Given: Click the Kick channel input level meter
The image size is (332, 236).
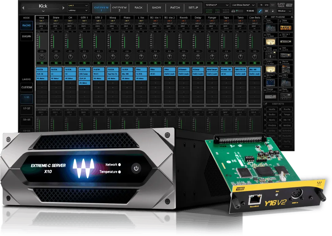Looking at the screenshot, I should [39, 41].
